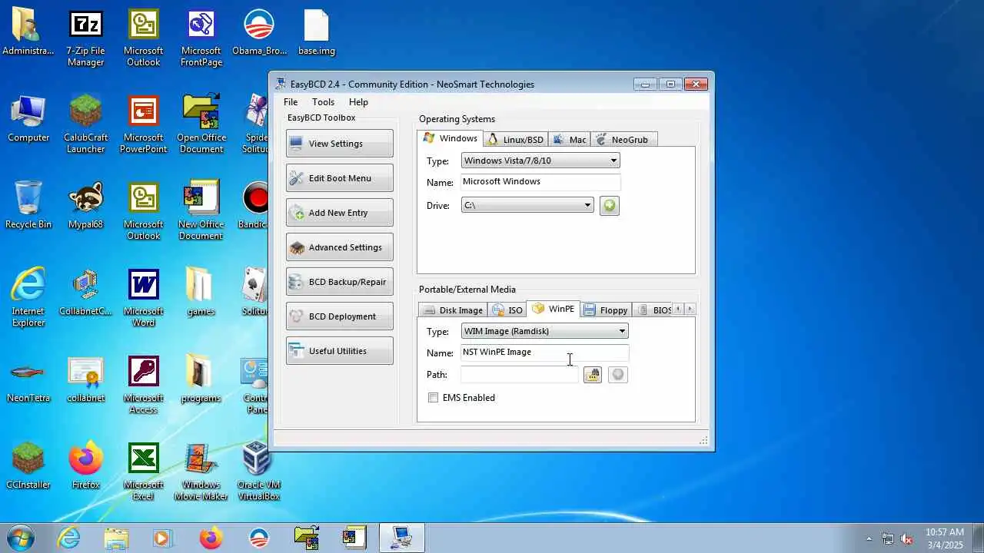Click the Microsoft Windows name field
The height and width of the screenshot is (553, 984).
pyautogui.click(x=540, y=182)
